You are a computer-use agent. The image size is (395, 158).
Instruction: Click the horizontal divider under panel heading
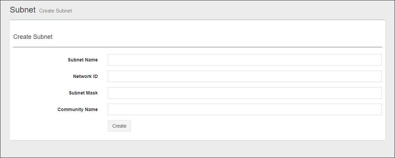coord(197,47)
